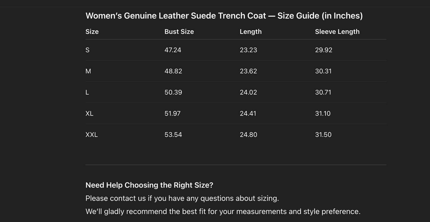Click the 24.80 length cell

coord(248,135)
